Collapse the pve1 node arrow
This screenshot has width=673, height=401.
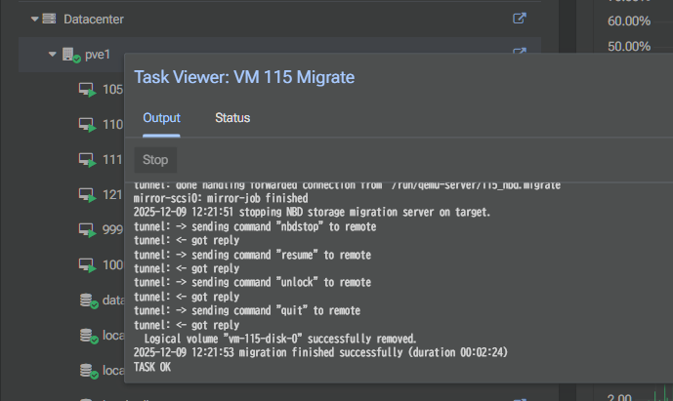pos(53,55)
